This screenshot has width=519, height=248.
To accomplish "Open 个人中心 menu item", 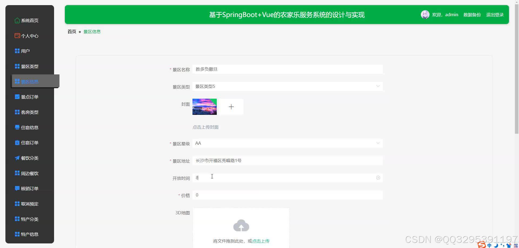I will (30, 36).
